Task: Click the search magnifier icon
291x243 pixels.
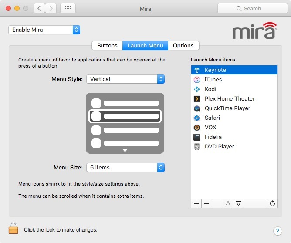Action: click(x=239, y=9)
